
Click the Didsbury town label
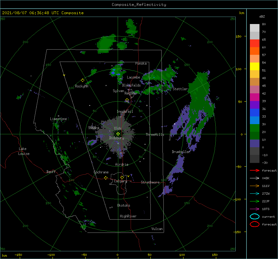pyautogui.click(x=116, y=138)
